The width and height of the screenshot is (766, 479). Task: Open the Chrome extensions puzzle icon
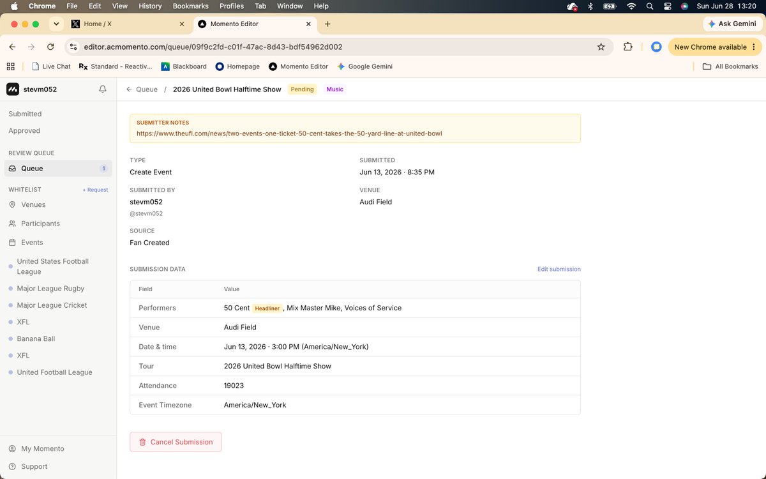click(628, 47)
